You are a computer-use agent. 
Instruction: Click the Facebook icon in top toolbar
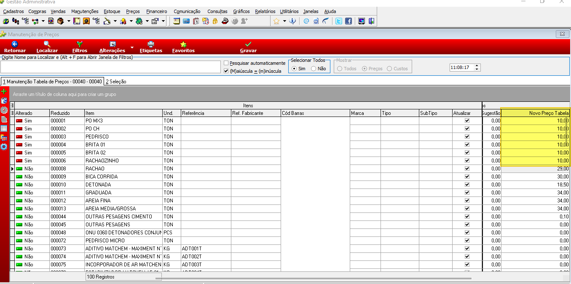[348, 21]
